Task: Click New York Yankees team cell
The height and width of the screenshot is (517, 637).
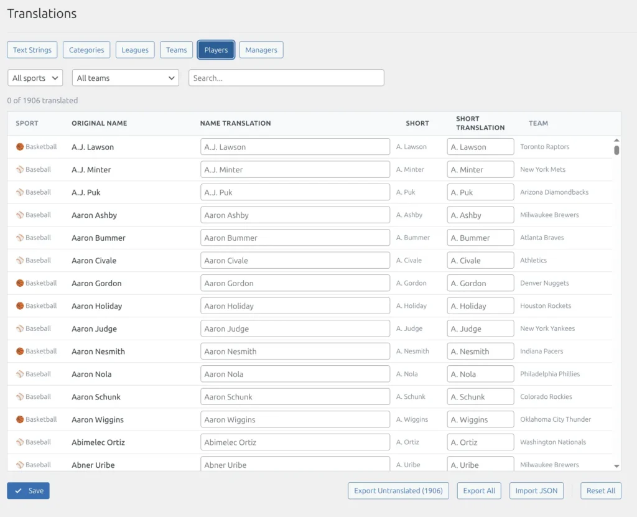Action: point(547,328)
